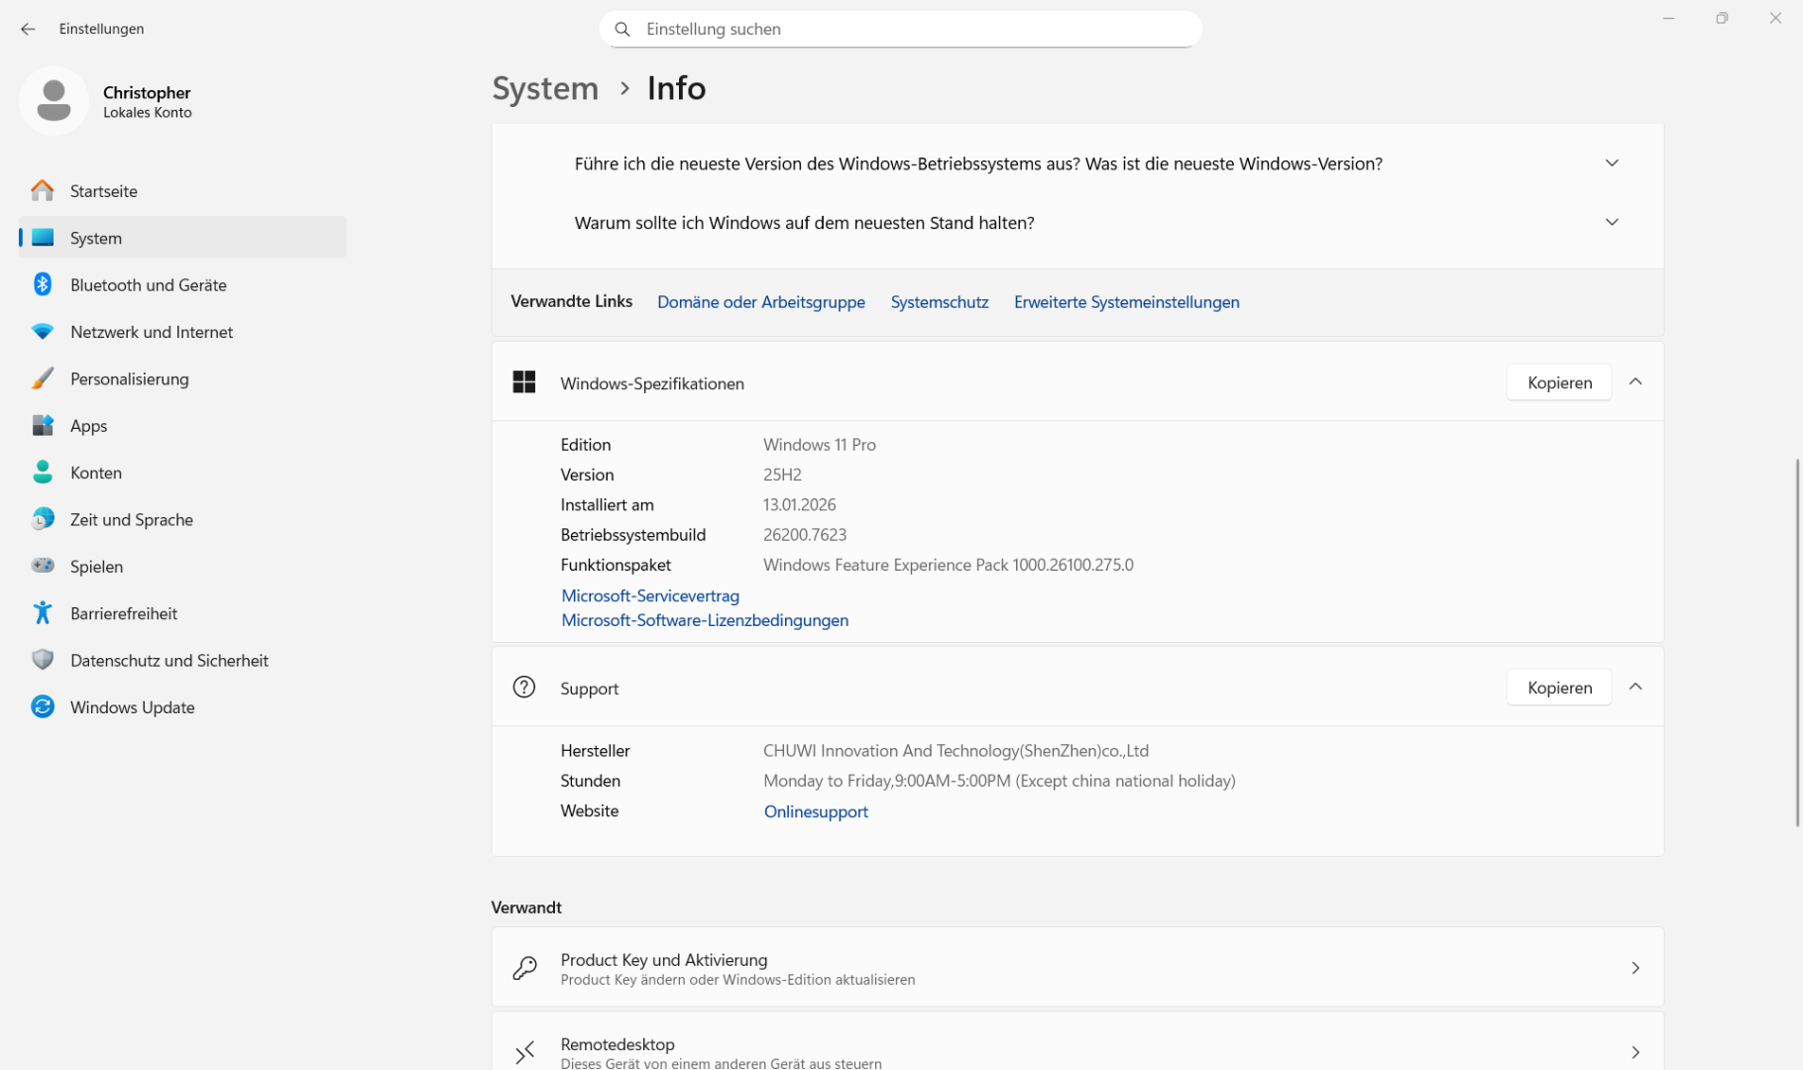Collapse the Support section chevron
Viewport: 1803px width, 1070px height.
click(1635, 688)
